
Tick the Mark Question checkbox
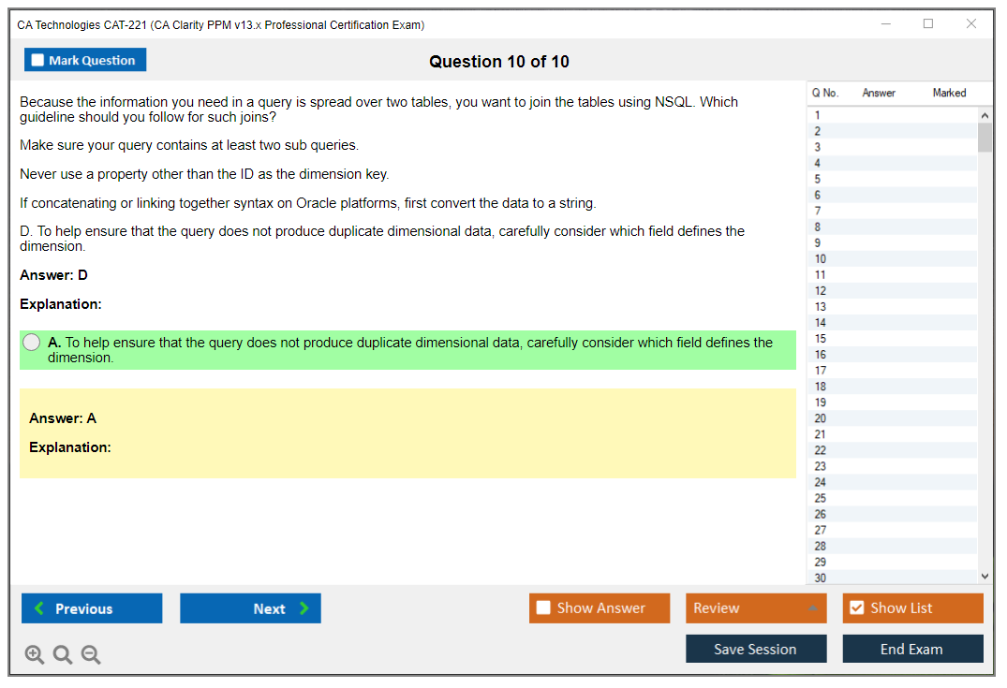point(38,61)
